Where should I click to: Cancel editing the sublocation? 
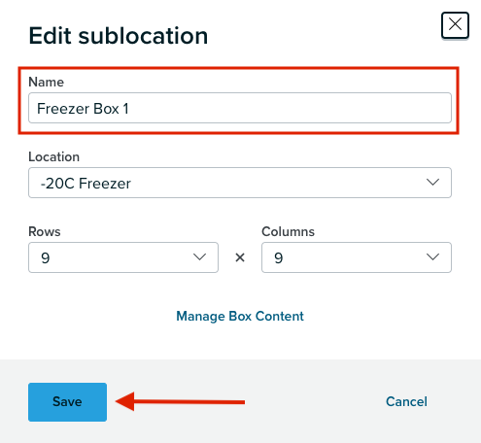[406, 401]
